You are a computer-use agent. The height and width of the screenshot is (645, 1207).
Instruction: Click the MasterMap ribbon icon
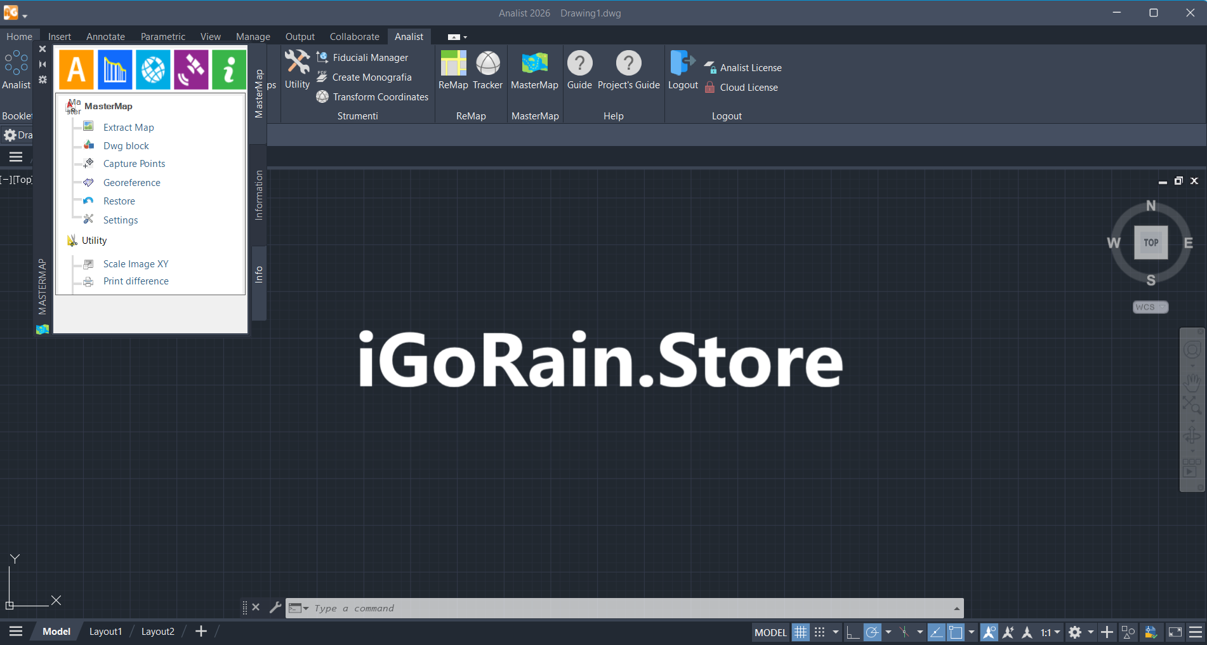point(534,70)
